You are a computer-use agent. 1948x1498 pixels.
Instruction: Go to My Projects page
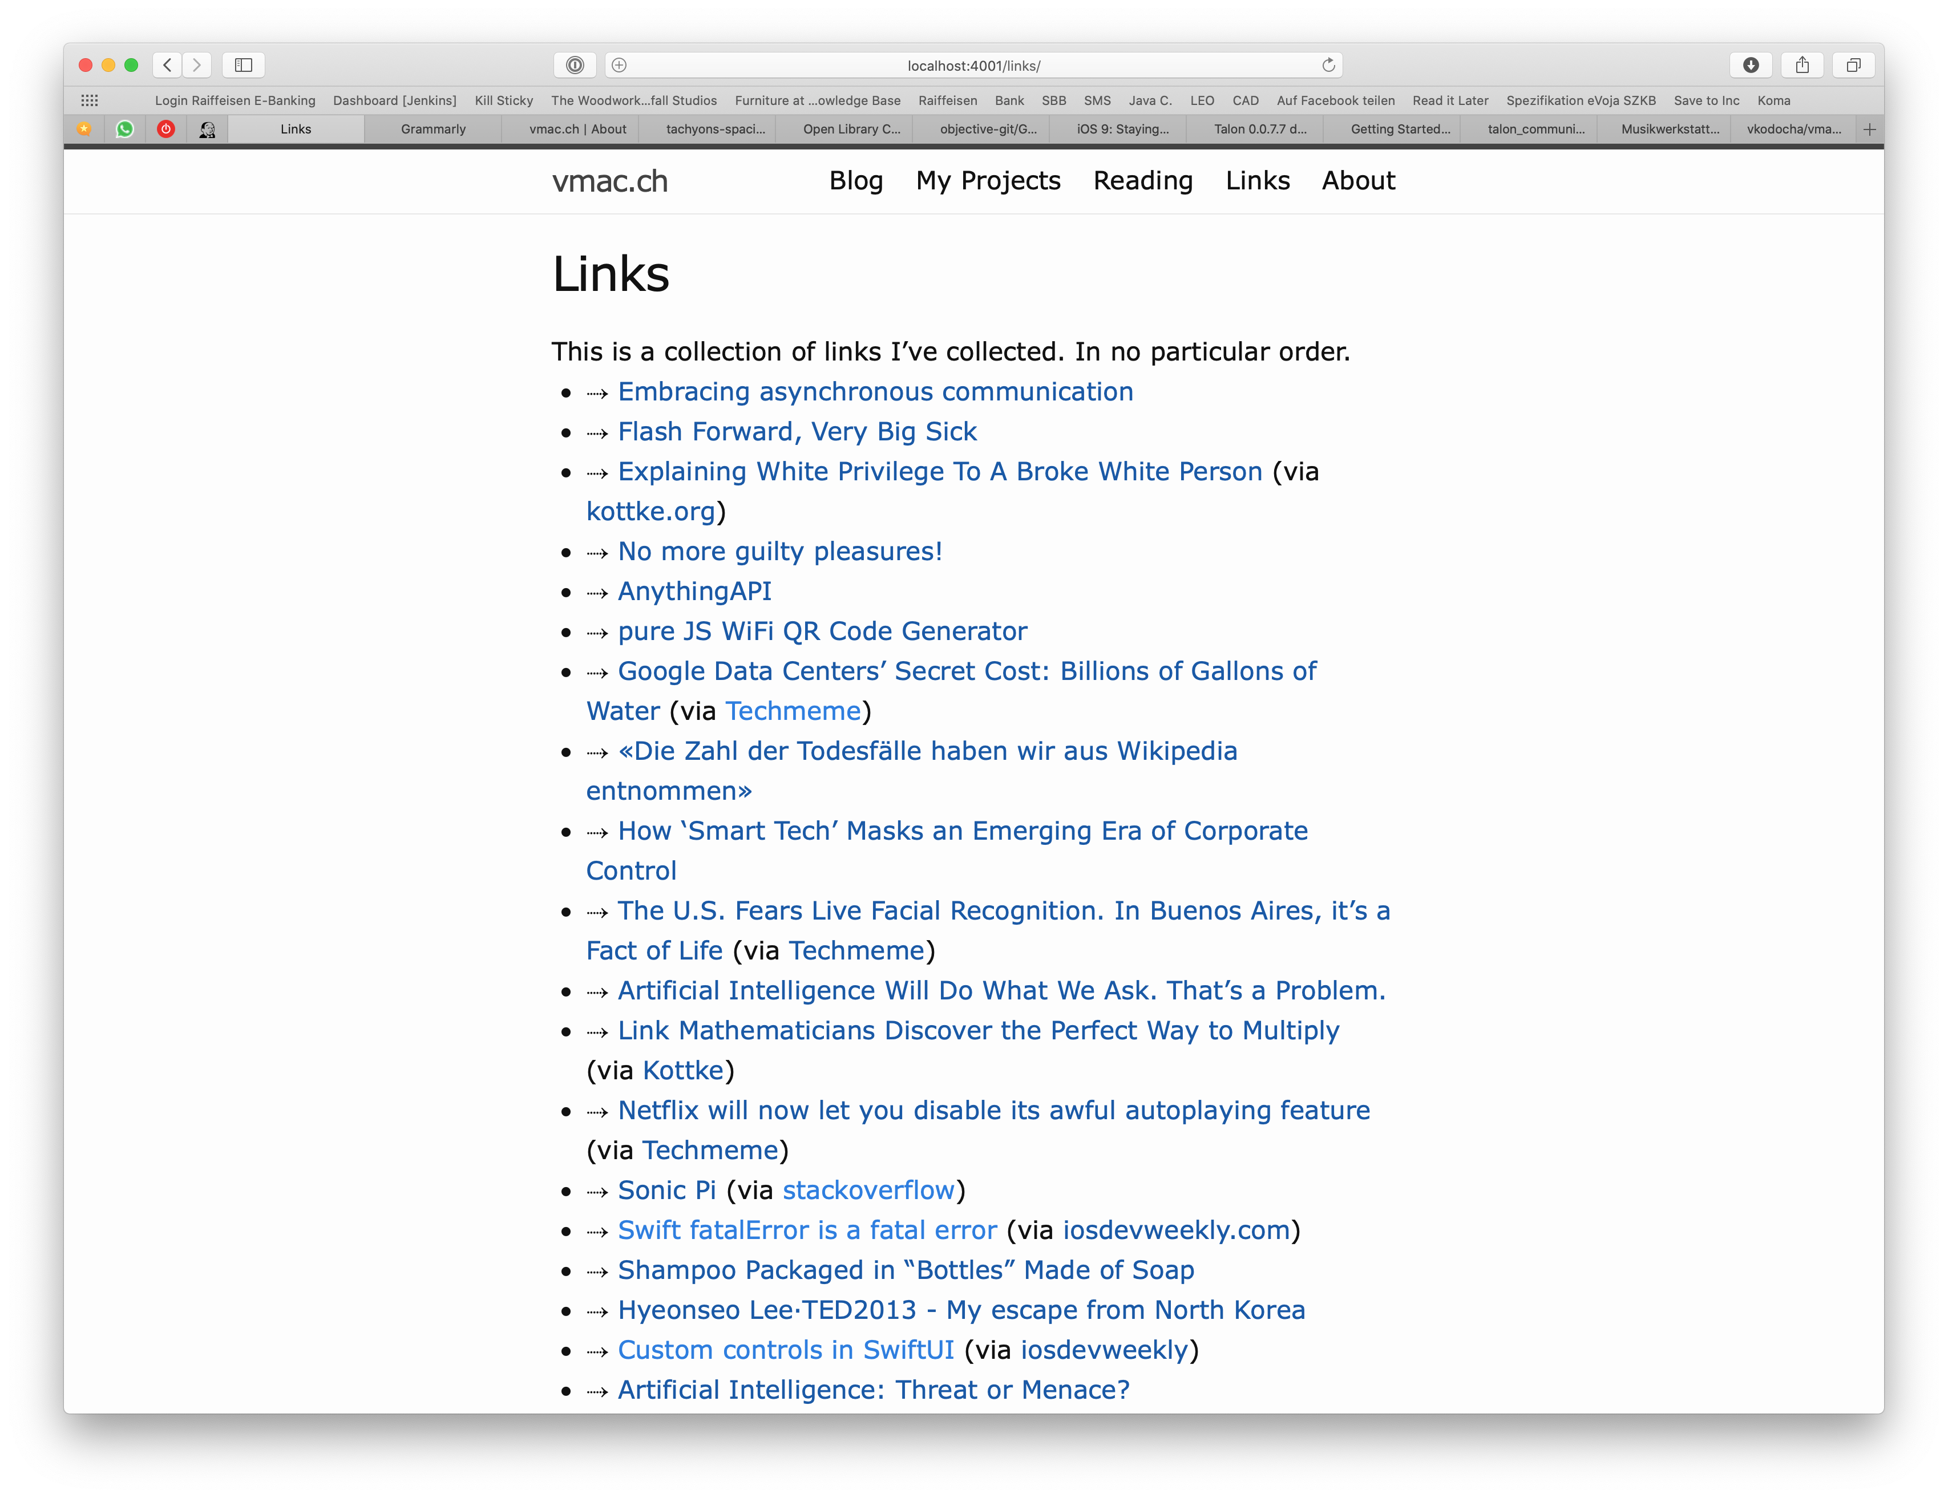987,181
